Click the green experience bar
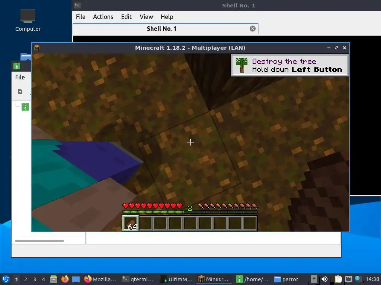 [190, 212]
